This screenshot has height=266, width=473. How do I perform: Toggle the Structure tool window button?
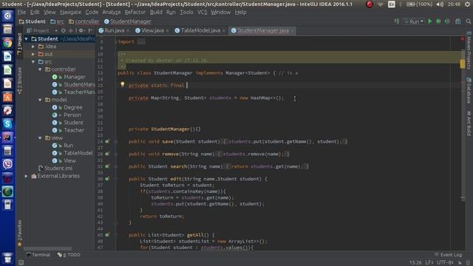point(20,81)
